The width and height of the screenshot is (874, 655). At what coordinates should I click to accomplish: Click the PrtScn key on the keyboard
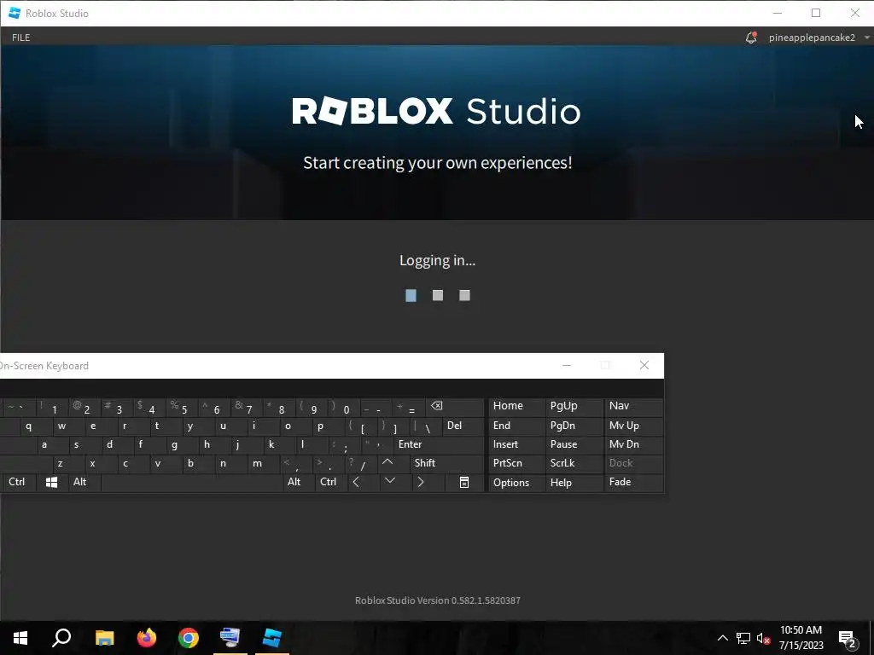tap(516, 463)
